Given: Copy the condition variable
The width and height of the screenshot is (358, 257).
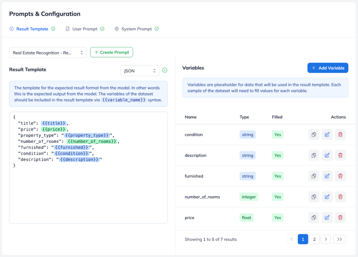Looking at the screenshot, I should click(x=314, y=134).
